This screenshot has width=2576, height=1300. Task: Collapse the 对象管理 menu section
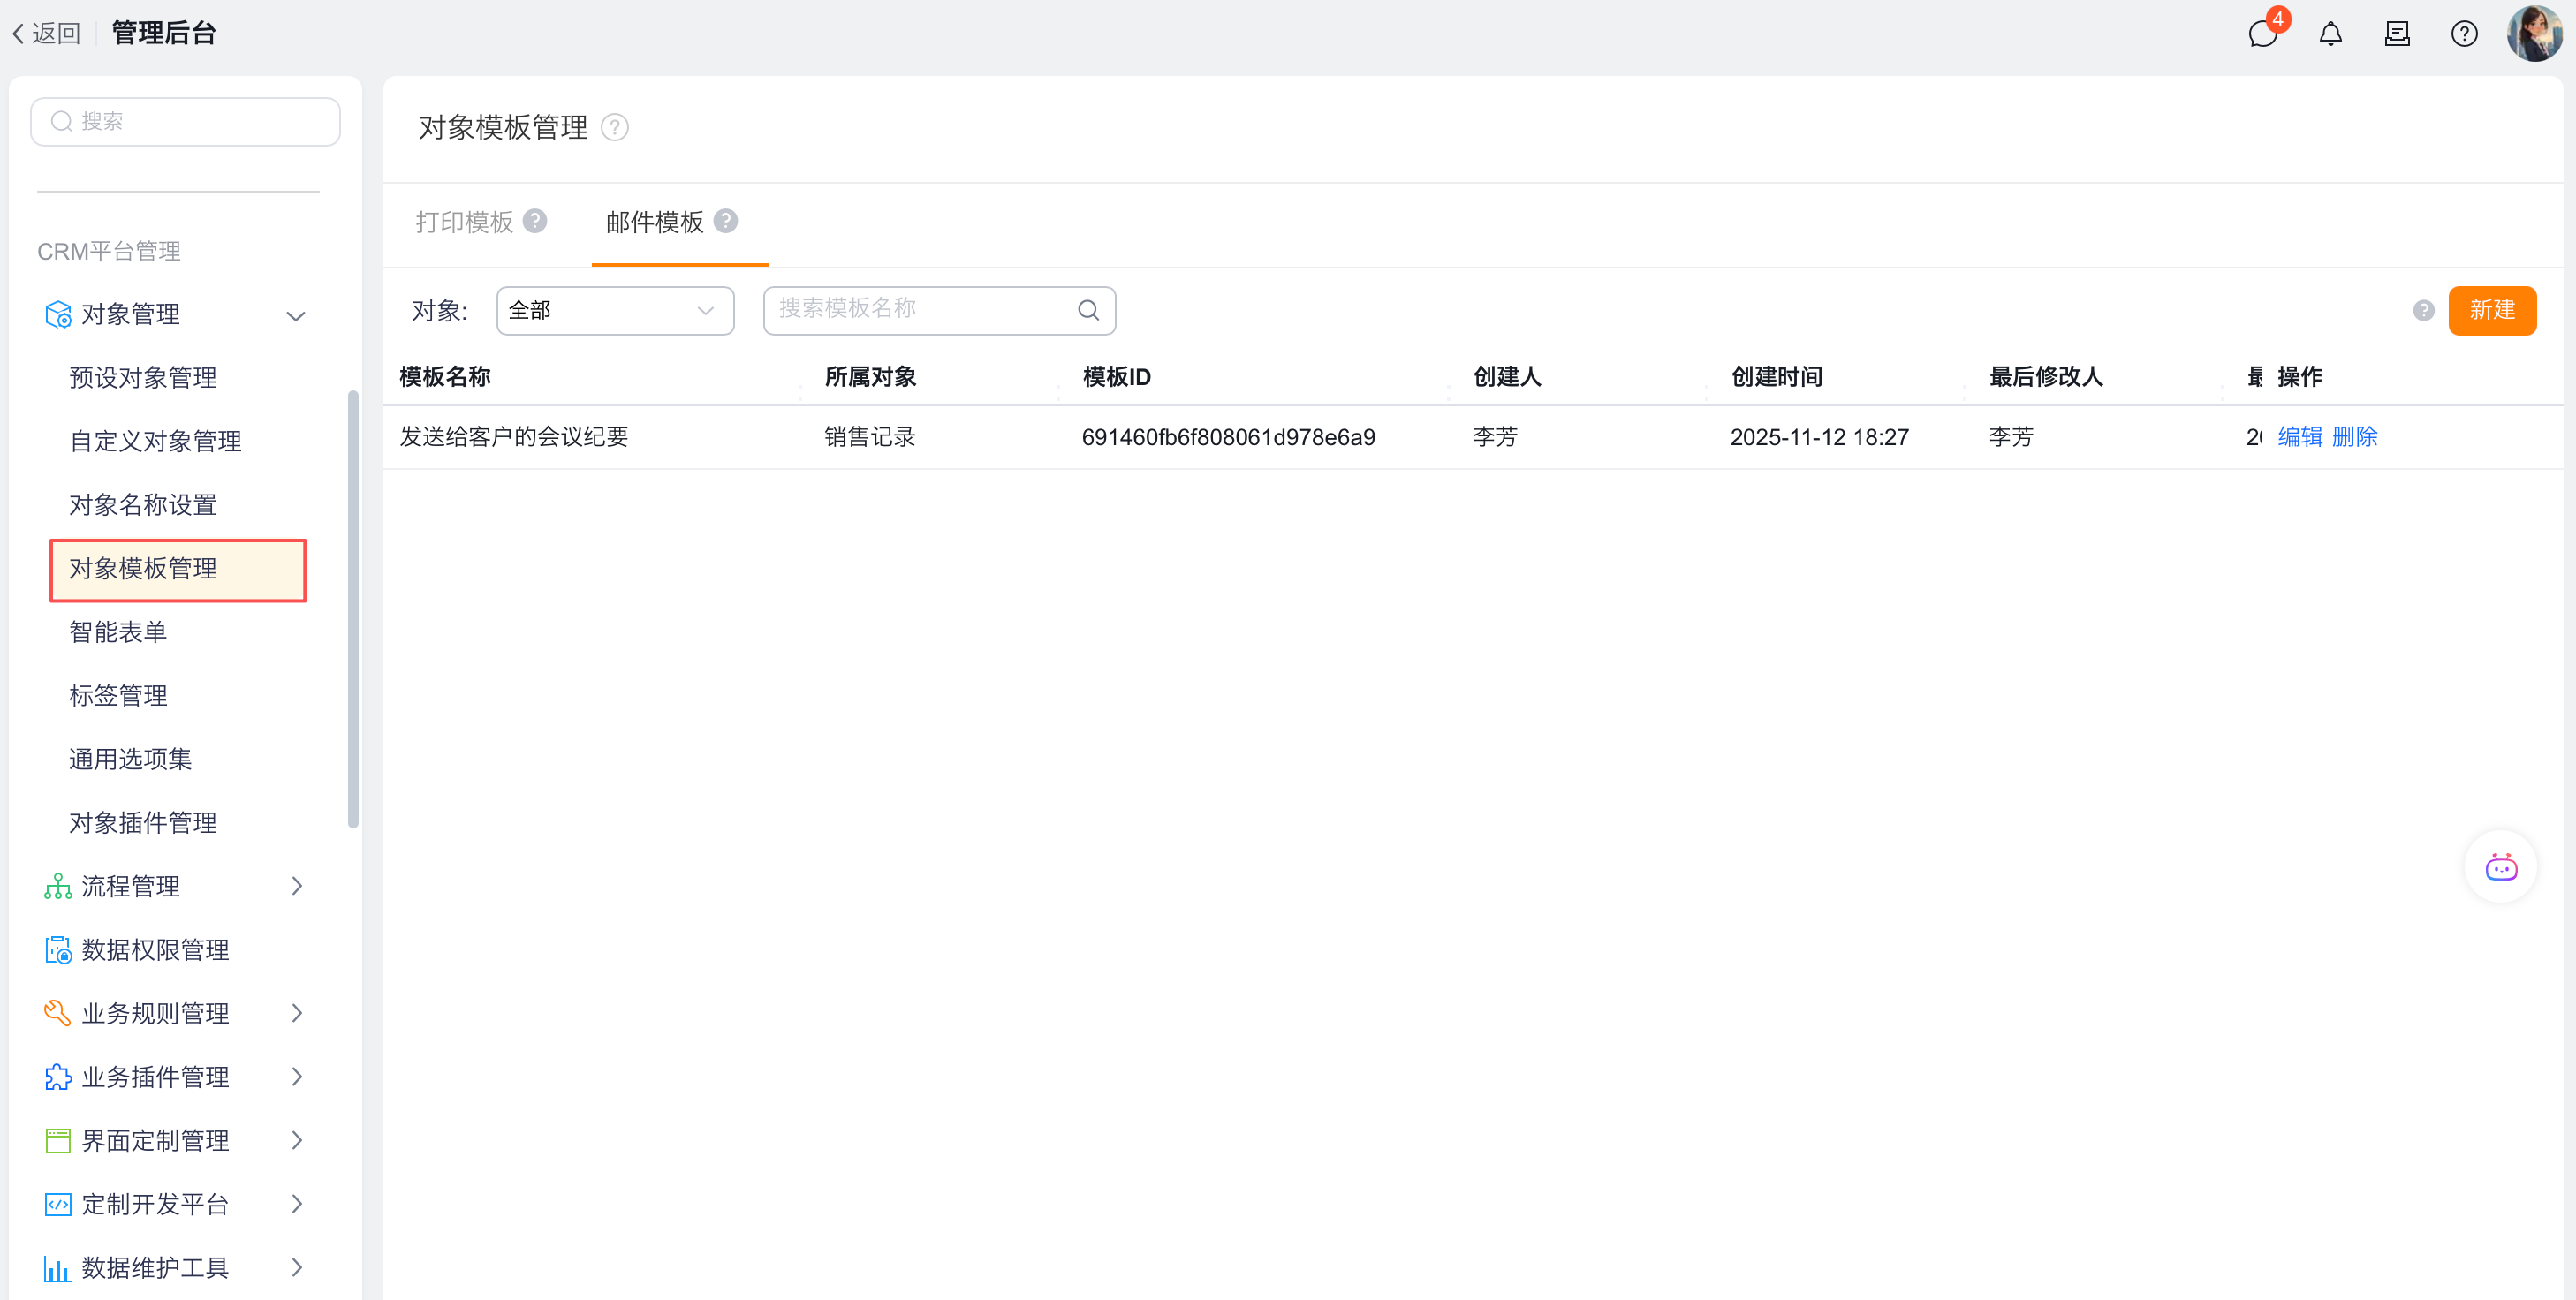point(295,315)
